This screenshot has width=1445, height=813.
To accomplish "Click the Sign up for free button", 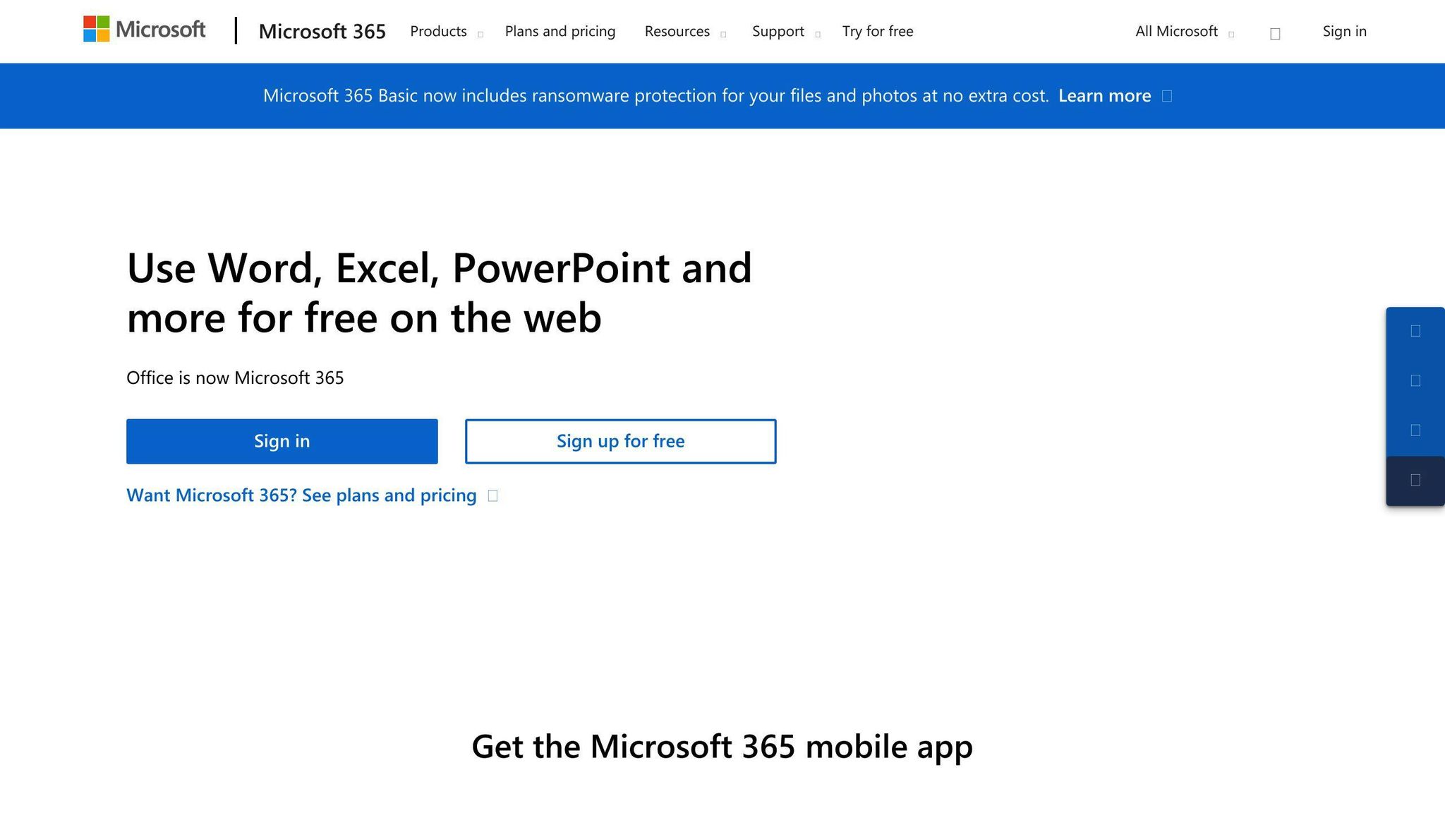I will (620, 441).
